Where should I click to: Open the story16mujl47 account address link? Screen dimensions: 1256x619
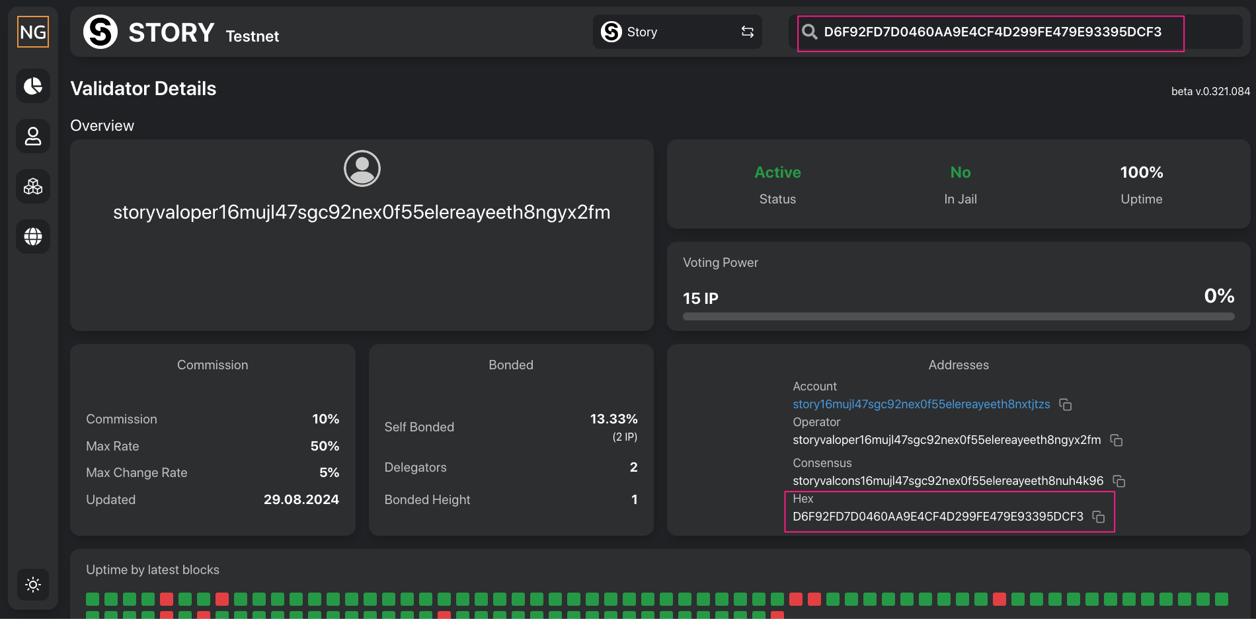pos(921,404)
